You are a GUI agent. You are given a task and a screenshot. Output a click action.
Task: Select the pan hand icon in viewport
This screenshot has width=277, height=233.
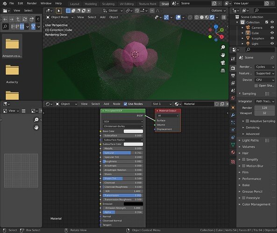click(x=223, y=55)
